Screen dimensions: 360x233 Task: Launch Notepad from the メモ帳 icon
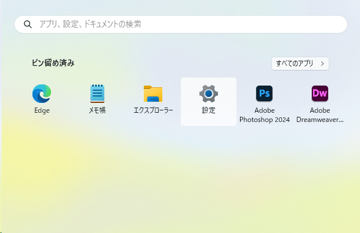(x=97, y=94)
